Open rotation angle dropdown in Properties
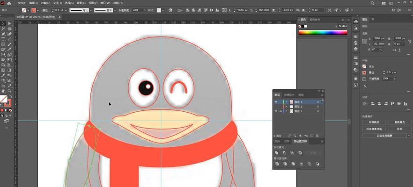Viewport: 413px width, 187px height. tap(381, 50)
